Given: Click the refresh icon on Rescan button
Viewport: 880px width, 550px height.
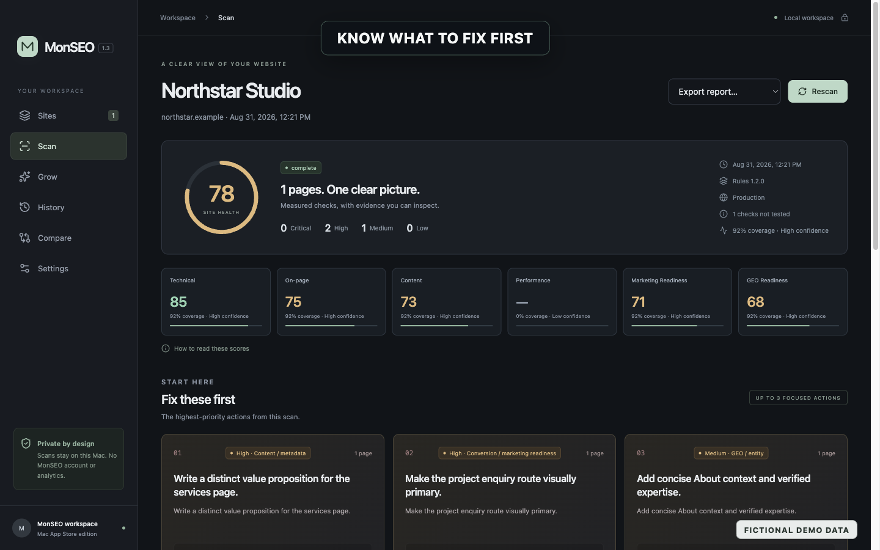Looking at the screenshot, I should 802,92.
